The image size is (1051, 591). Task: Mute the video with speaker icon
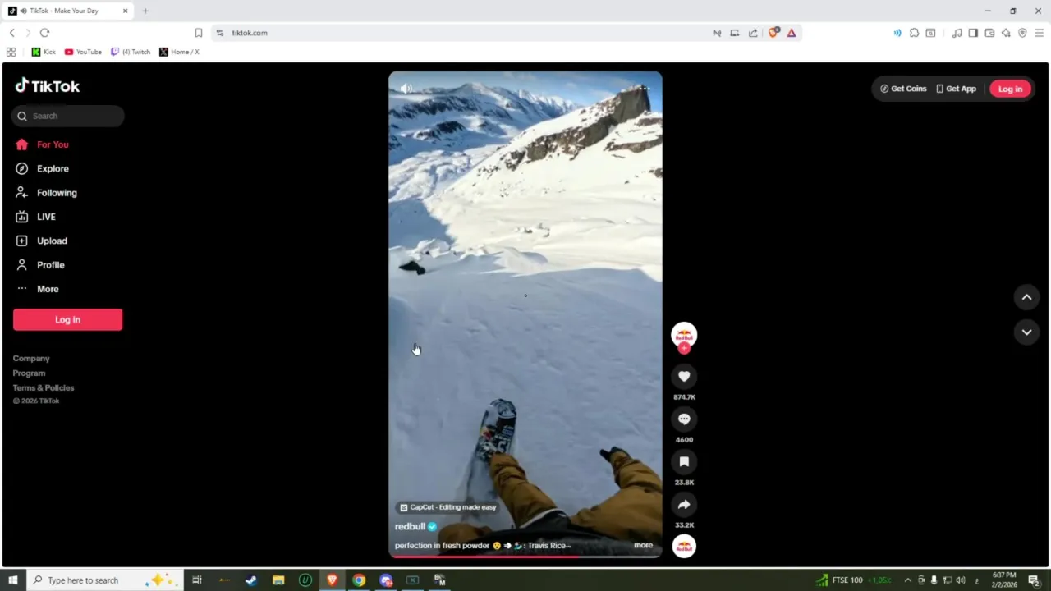[x=406, y=88]
